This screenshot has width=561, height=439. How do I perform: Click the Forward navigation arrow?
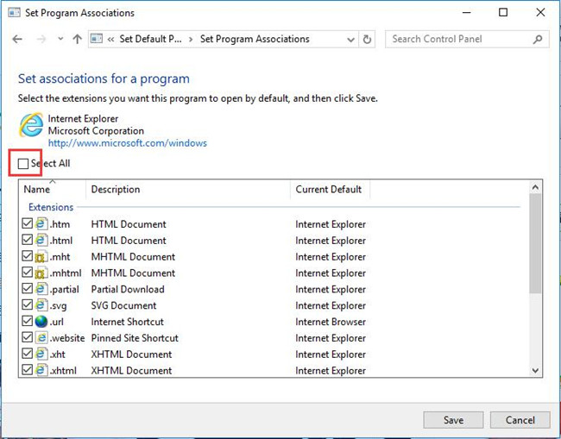pos(41,39)
